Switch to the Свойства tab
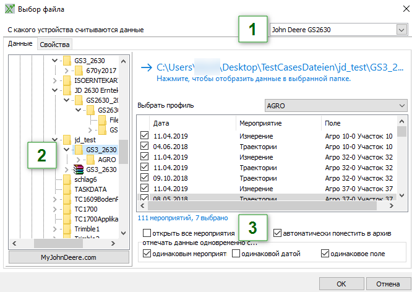This screenshot has width=412, height=292. (54, 45)
